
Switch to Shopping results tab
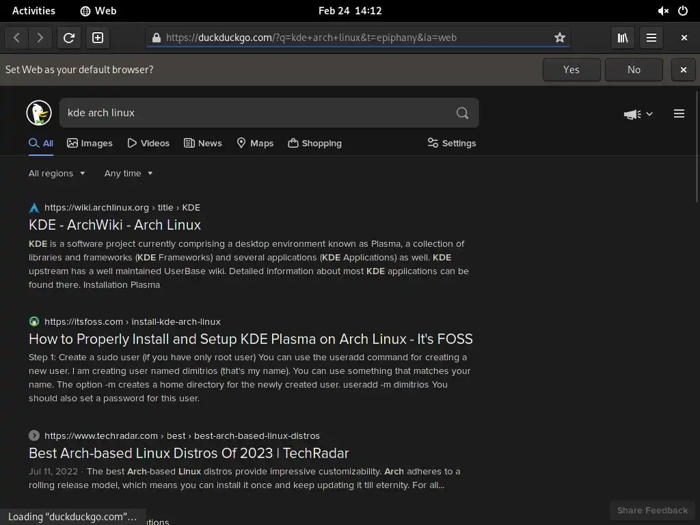pyautogui.click(x=314, y=144)
